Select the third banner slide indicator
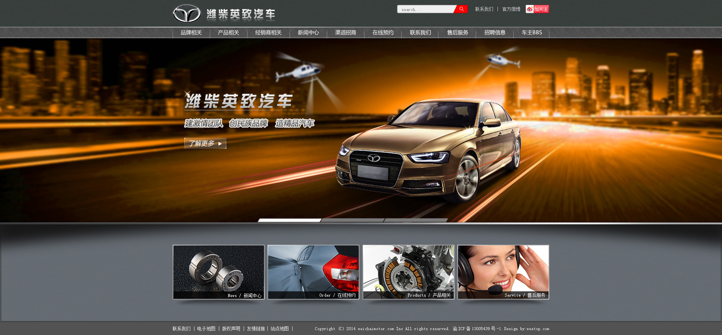722x335 pixels. pyautogui.click(x=416, y=220)
